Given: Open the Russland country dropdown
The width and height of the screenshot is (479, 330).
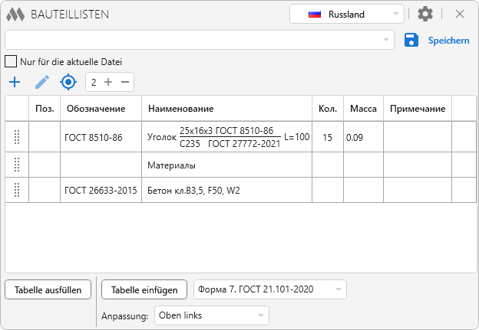Looking at the screenshot, I should [346, 14].
